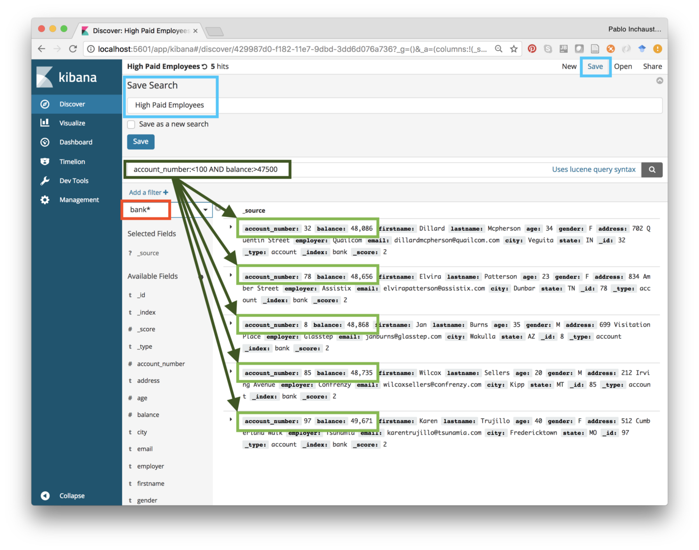This screenshot has height=550, width=699.
Task: Expand the account_number 8 document row
Action: pos(231,323)
